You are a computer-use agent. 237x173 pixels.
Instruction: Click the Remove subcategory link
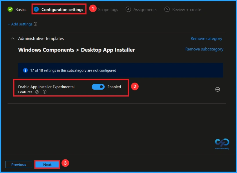(x=204, y=49)
